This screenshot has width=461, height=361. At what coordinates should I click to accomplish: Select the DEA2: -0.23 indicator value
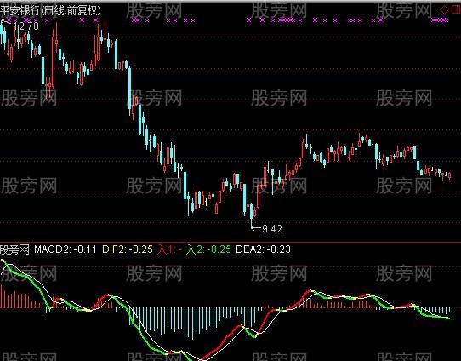click(263, 249)
